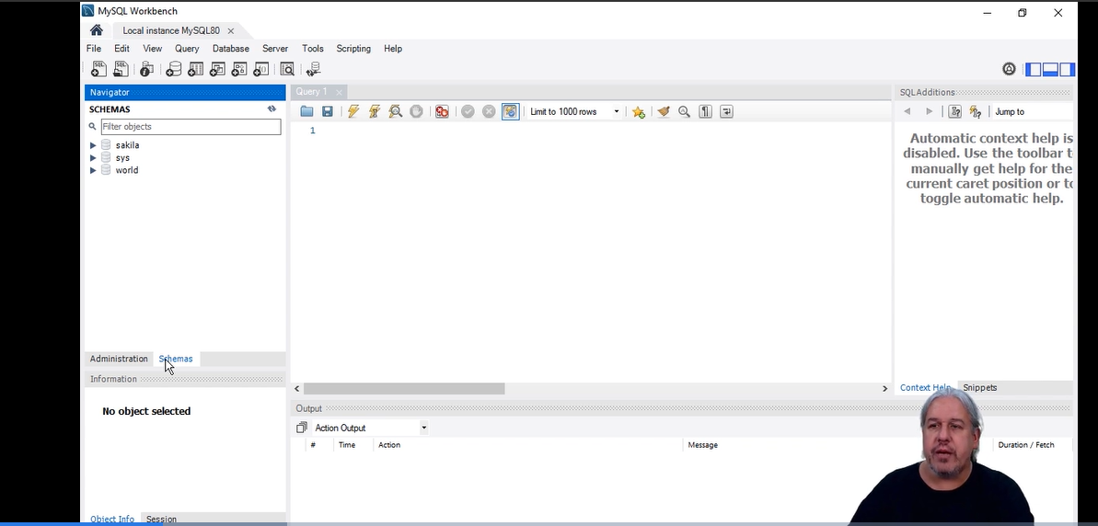Screen dimensions: 1098x526
Task: Click in the Filter objects field
Action: click(191, 127)
